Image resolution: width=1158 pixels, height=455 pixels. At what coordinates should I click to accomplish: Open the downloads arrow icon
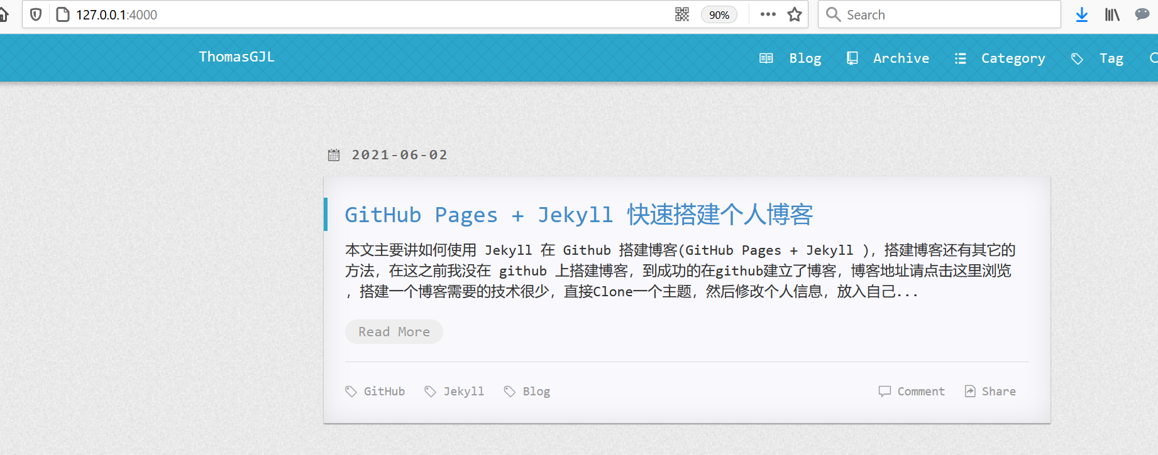pos(1081,14)
